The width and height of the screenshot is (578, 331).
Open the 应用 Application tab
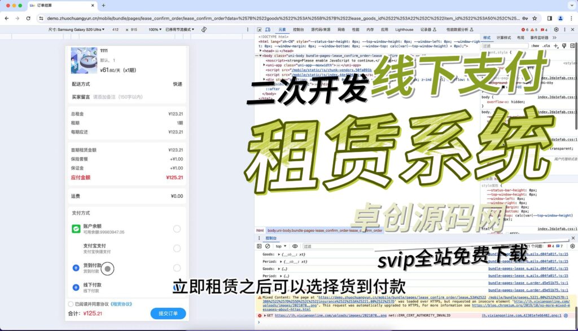coord(384,29)
